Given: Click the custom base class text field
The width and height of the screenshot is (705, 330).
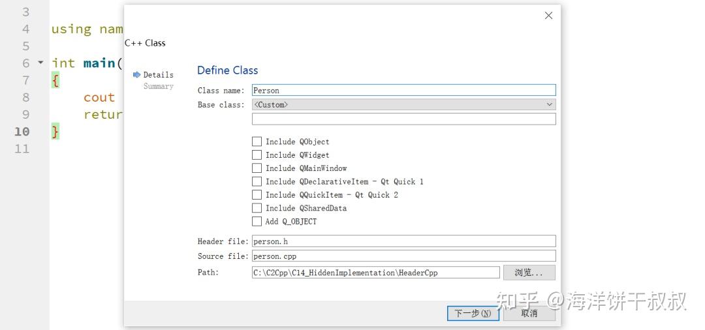Looking at the screenshot, I should (403, 119).
